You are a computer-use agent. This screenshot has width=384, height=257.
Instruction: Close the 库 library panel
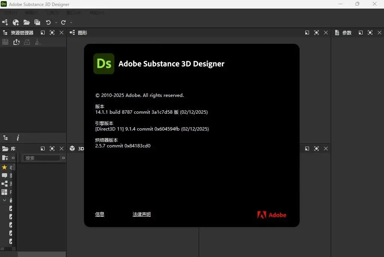point(61,149)
